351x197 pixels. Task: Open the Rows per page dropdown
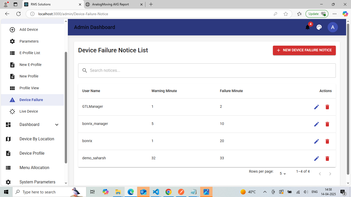tap(283, 174)
